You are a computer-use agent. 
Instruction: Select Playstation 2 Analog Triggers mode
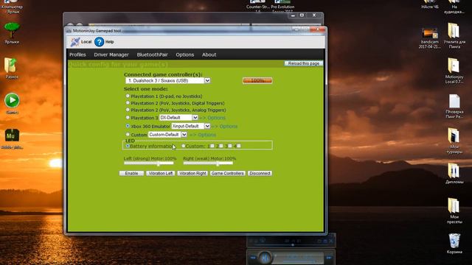pyautogui.click(x=128, y=110)
